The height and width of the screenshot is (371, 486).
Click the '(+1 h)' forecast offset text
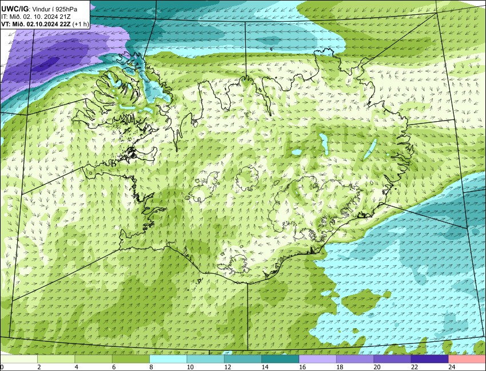pos(81,24)
